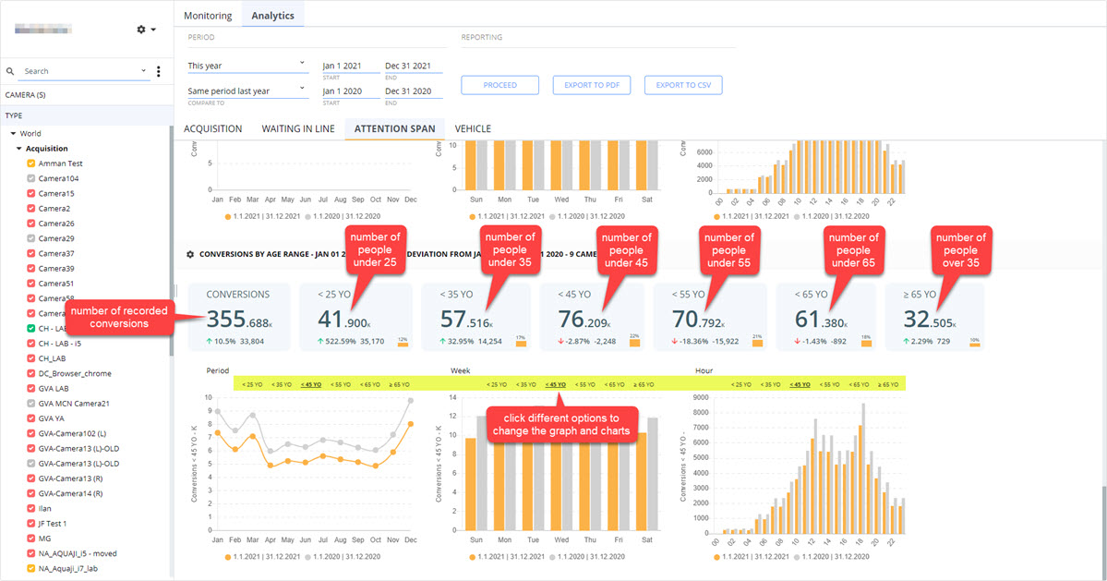This screenshot has width=1107, height=581.
Task: Enable the GVA MCN Camera21 checkbox
Action: [x=31, y=403]
